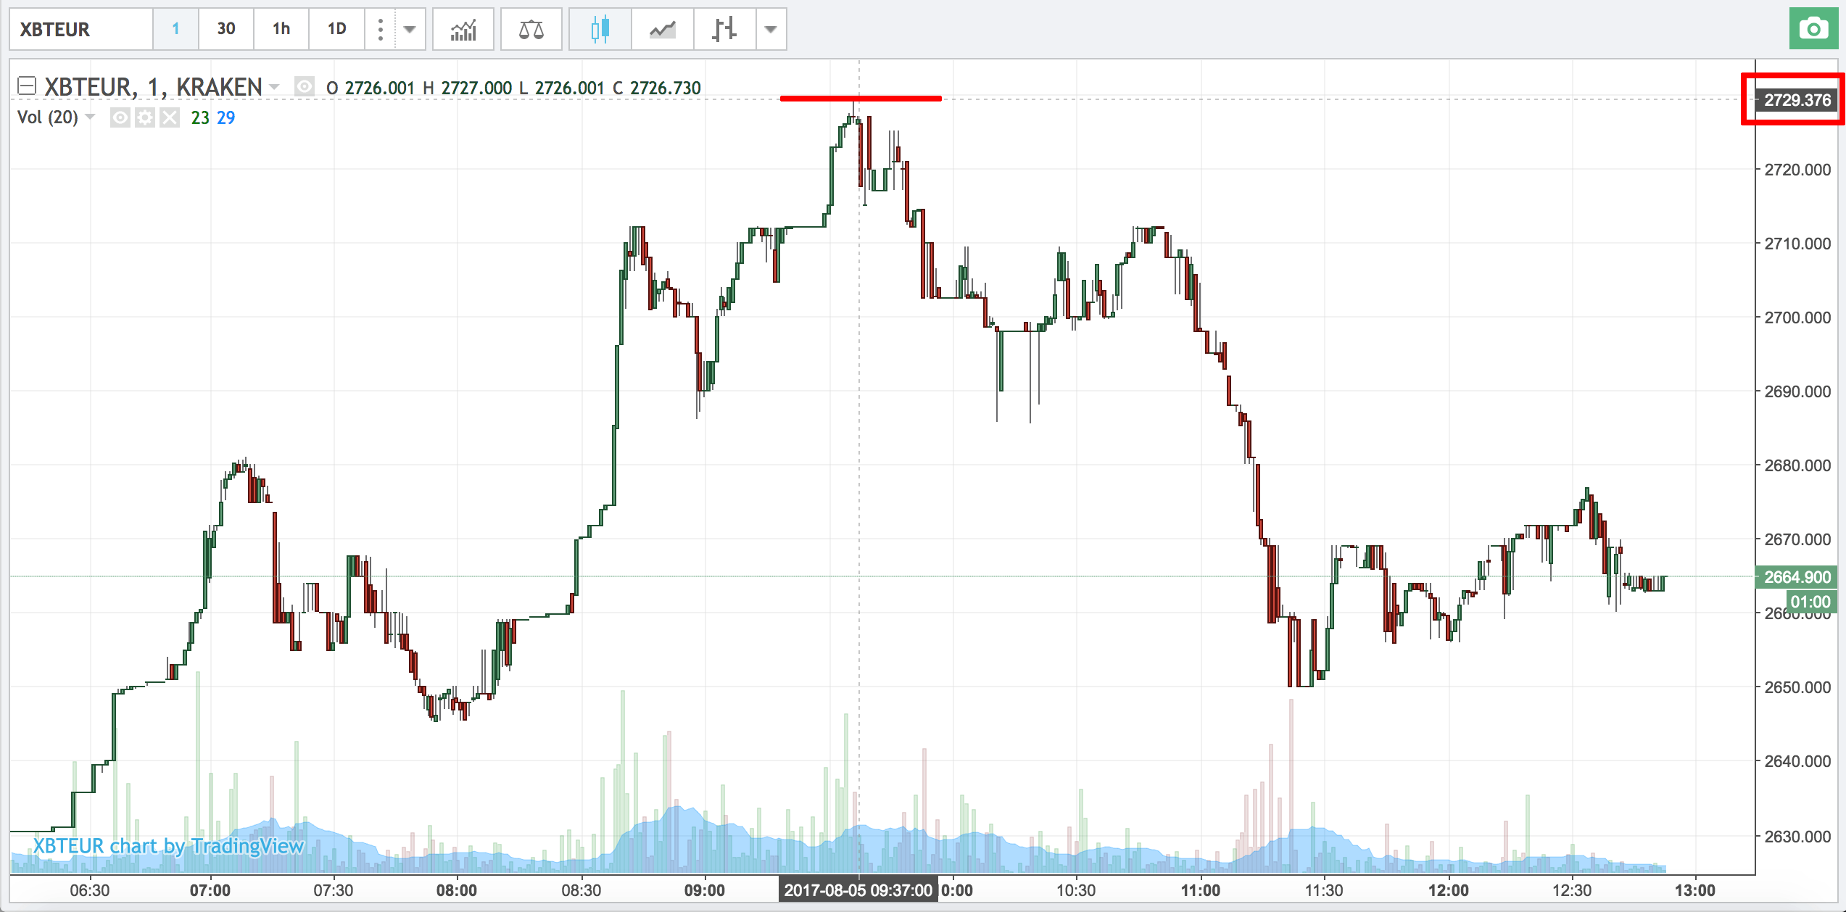1846x912 pixels.
Task: Remove Vol indicator with X icon
Action: pyautogui.click(x=170, y=117)
